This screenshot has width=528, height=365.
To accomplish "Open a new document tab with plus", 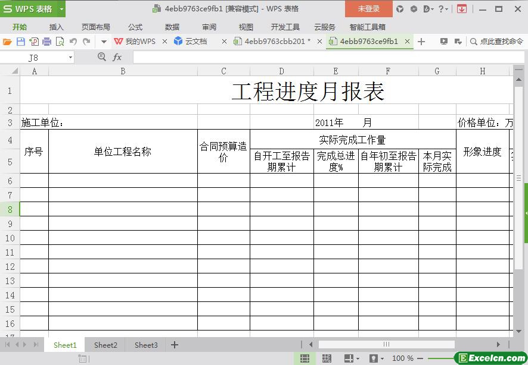I will 421,42.
